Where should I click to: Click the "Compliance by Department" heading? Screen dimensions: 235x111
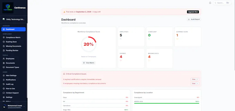(74, 93)
